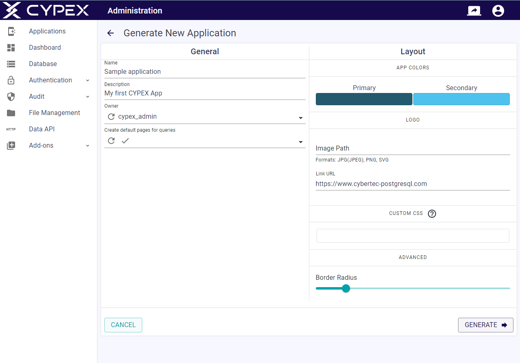Click the refresh icon under default pages

click(111, 141)
